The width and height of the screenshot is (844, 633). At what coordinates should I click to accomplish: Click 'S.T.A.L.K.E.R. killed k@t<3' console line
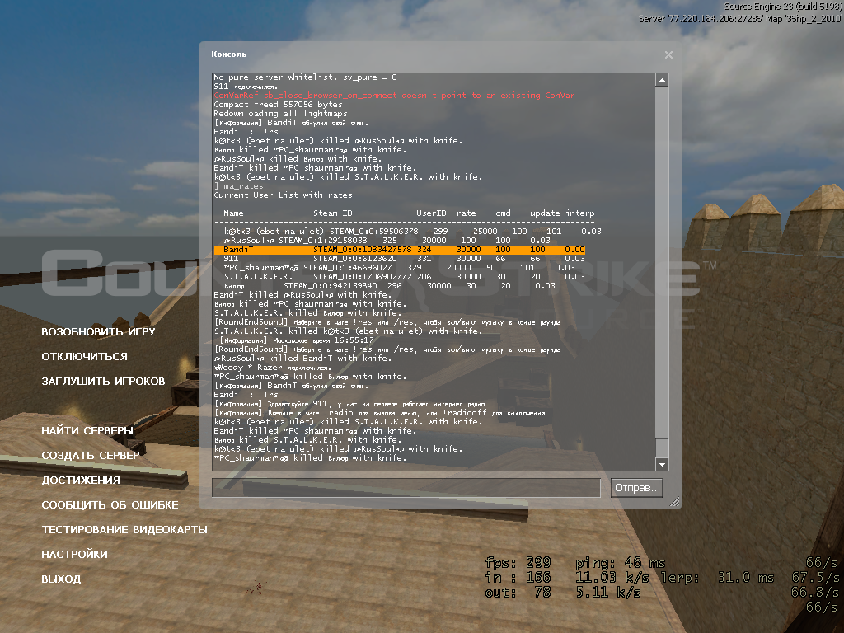[349, 331]
